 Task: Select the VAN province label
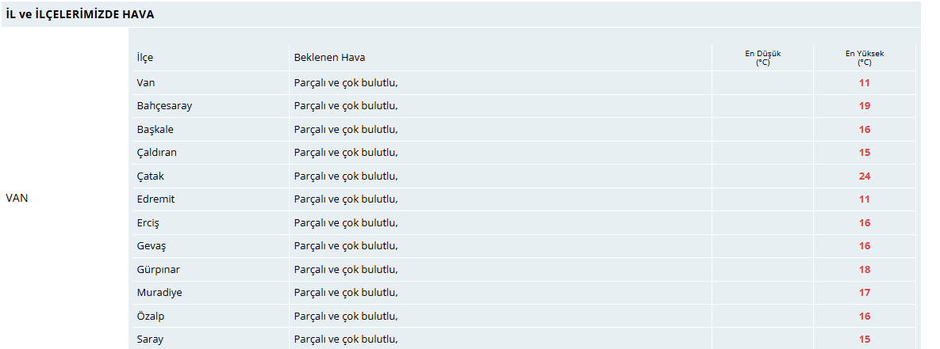(x=17, y=199)
